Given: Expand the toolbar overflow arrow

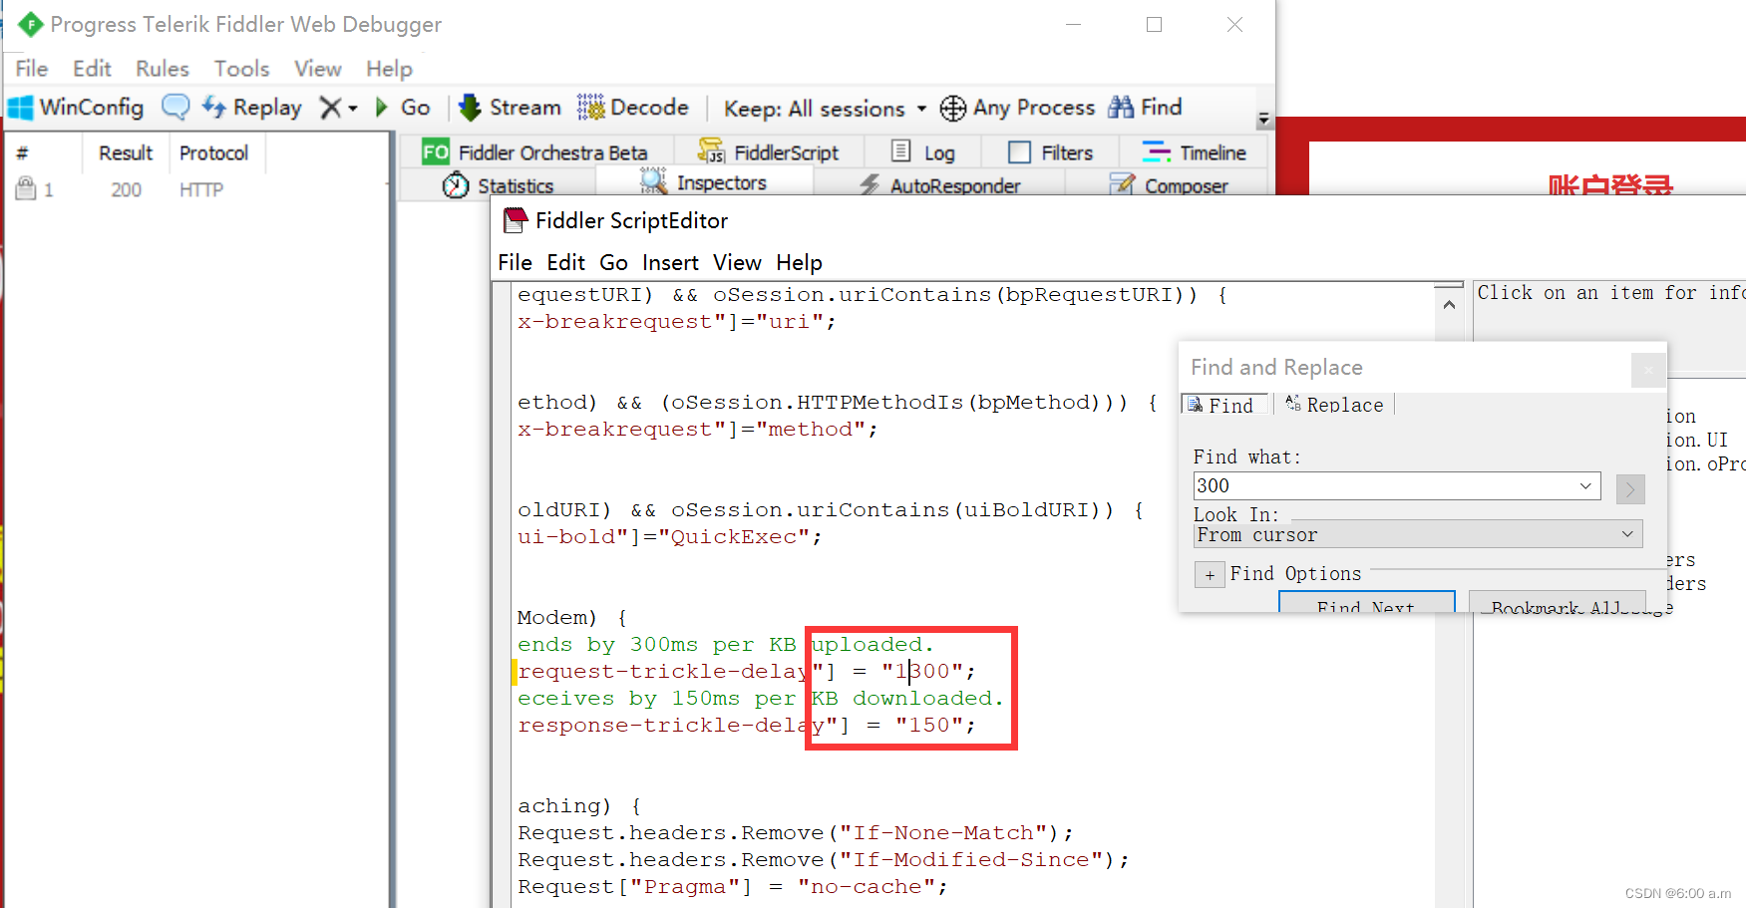Looking at the screenshot, I should (1263, 119).
